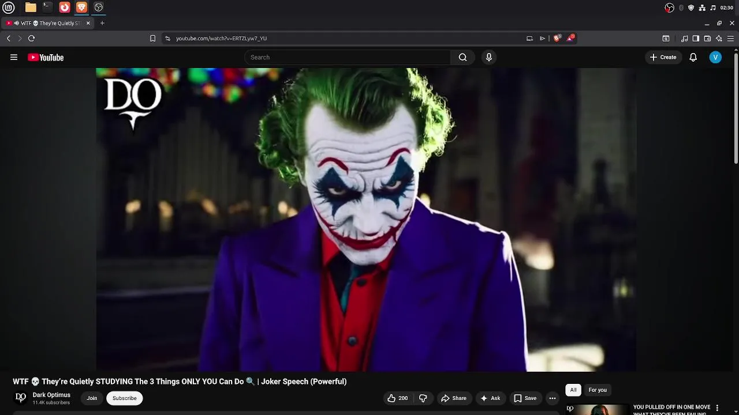Click the install app icon in address bar
Image resolution: width=739 pixels, height=415 pixels.
(x=529, y=38)
